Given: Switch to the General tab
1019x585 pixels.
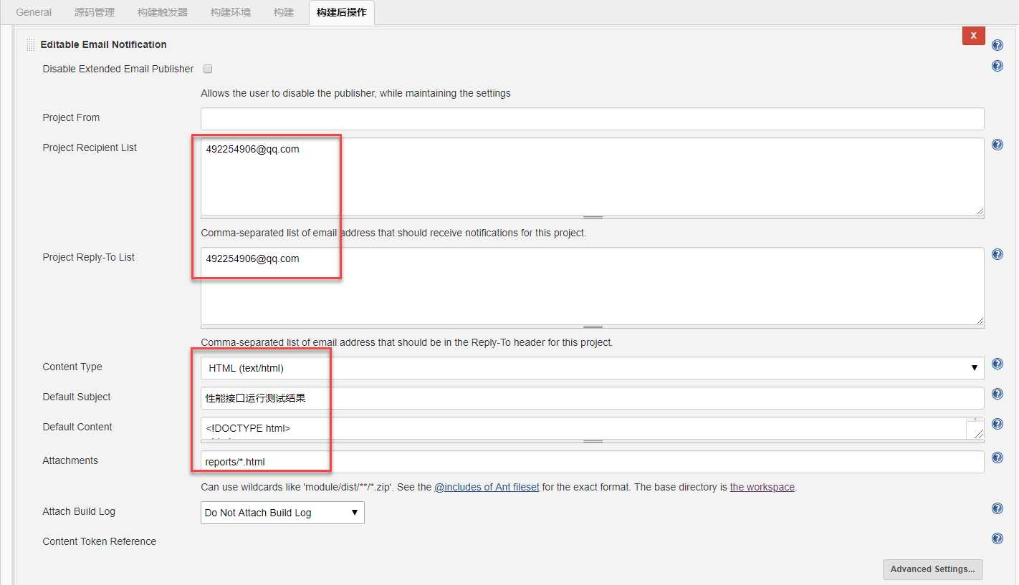Looking at the screenshot, I should (34, 12).
